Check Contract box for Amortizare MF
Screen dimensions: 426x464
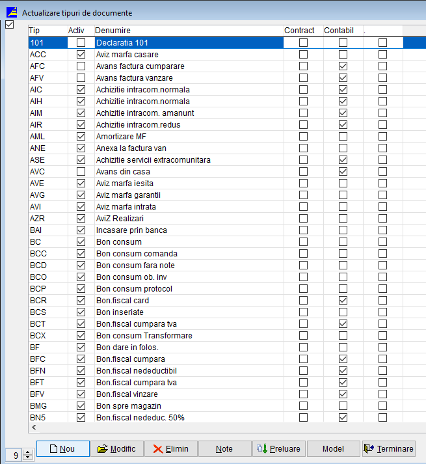point(303,137)
